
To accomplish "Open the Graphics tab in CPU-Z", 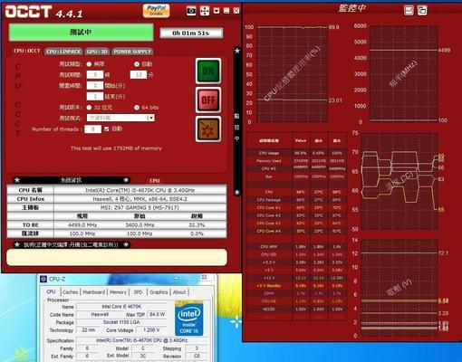I will pyautogui.click(x=159, y=292).
